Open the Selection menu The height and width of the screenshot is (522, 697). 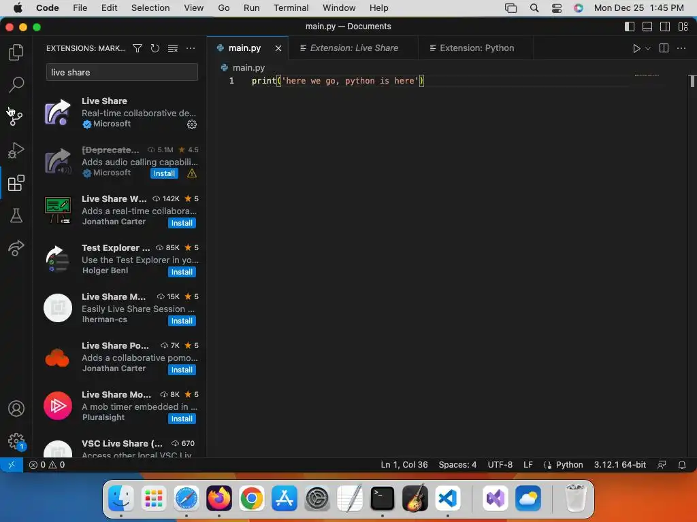point(150,8)
